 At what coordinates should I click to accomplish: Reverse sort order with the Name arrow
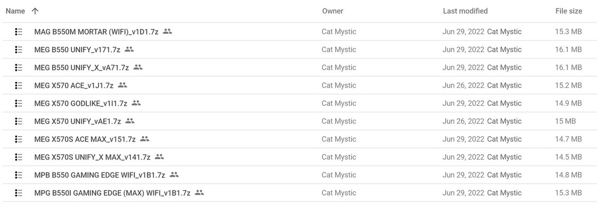coord(35,11)
